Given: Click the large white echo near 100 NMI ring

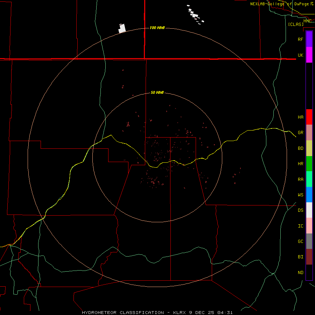Looking at the screenshot, I should [x=122, y=28].
